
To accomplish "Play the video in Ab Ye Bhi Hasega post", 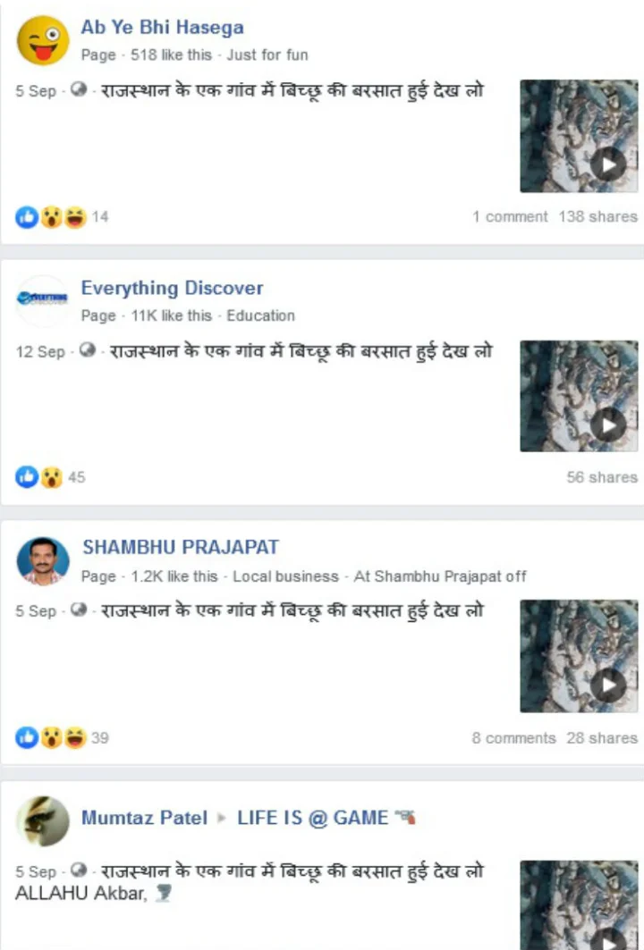I will [579, 137].
